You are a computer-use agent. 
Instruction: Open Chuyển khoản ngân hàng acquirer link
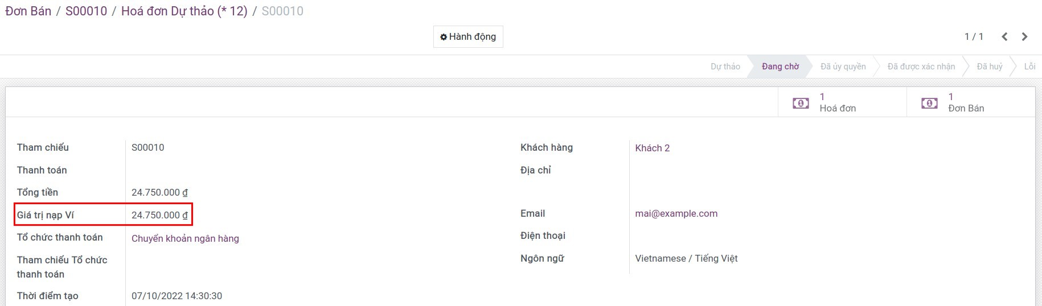pyautogui.click(x=185, y=238)
